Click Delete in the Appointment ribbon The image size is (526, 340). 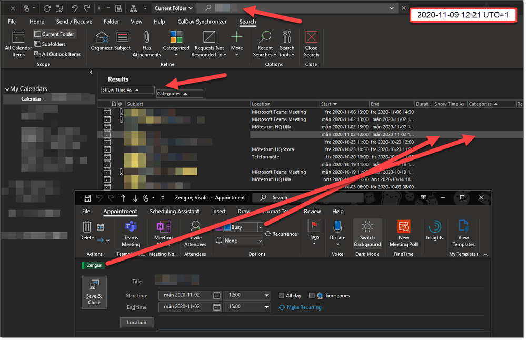click(86, 231)
